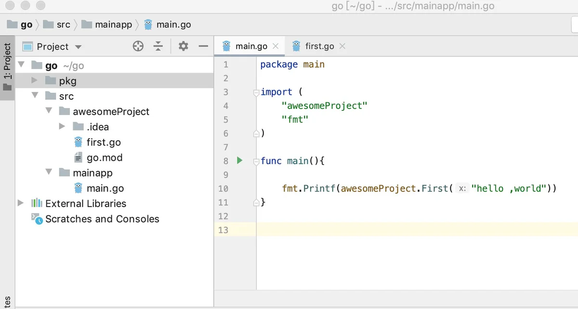Select Scratches and Consoles node
The image size is (578, 309).
(x=102, y=219)
